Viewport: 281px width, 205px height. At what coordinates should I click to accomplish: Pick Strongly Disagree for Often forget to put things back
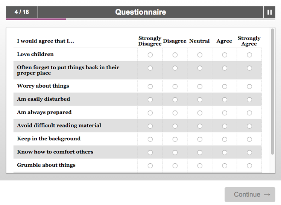coord(150,68)
